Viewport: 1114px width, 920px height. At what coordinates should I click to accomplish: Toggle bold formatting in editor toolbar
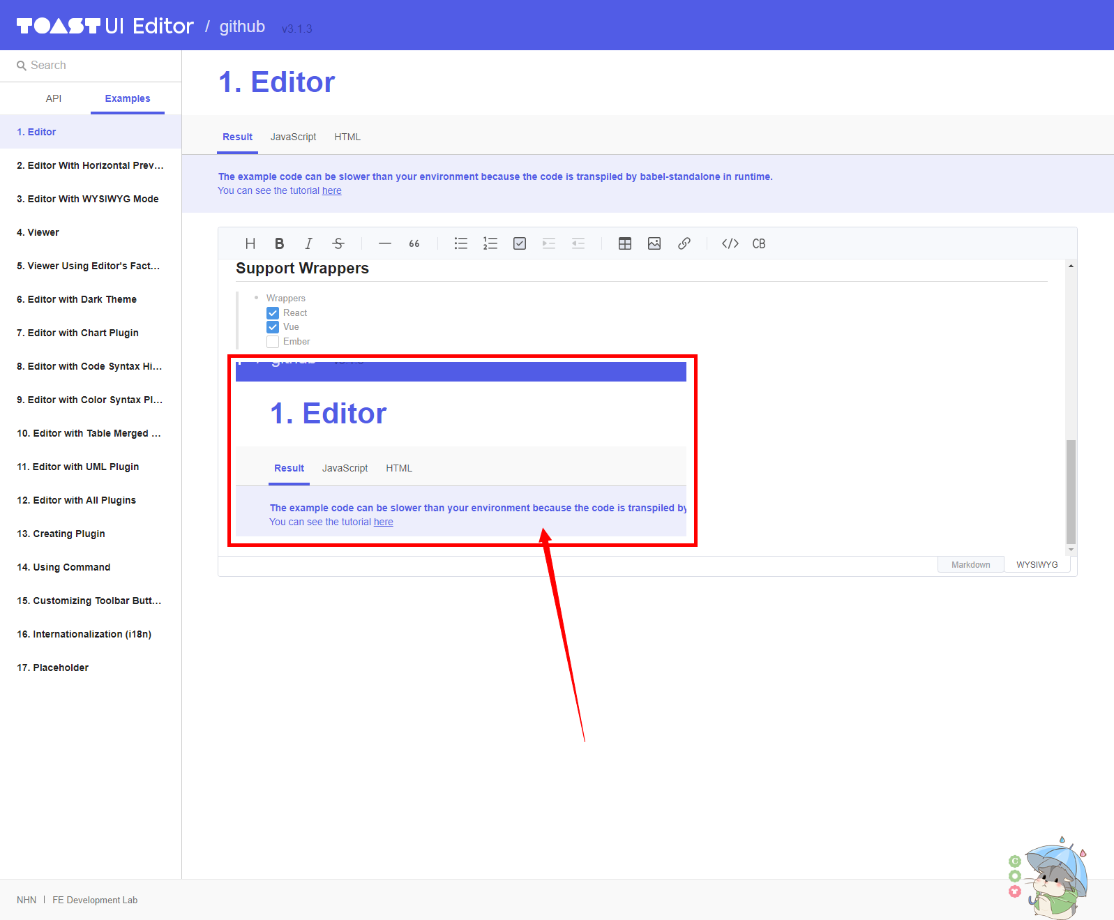(x=280, y=243)
